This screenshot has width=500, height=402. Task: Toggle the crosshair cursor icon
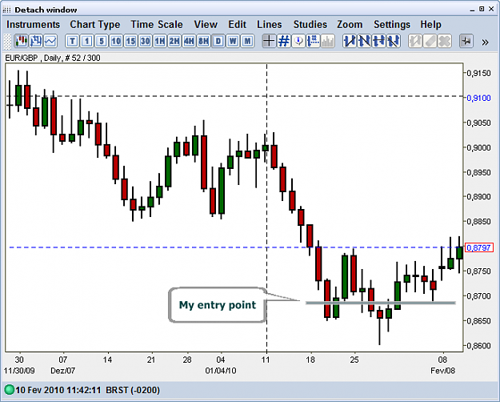(269, 41)
